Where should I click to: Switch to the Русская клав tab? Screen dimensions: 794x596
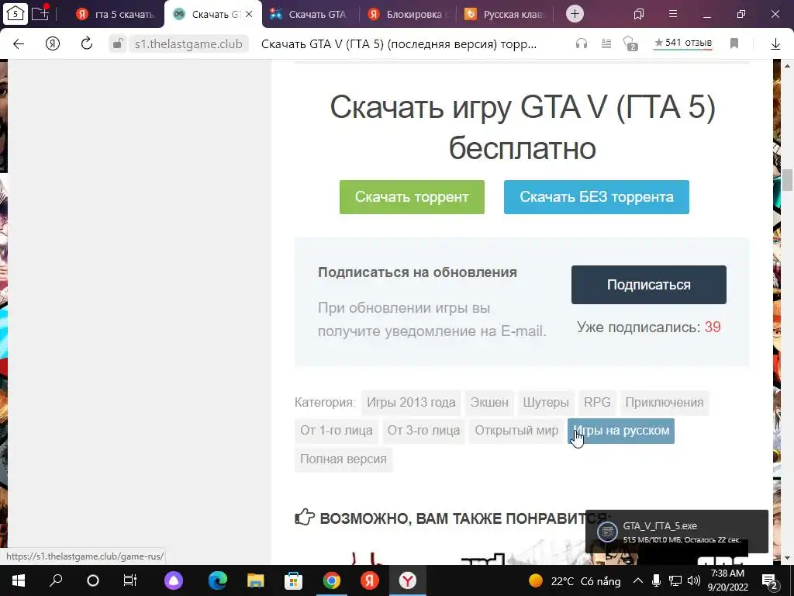pyautogui.click(x=505, y=14)
